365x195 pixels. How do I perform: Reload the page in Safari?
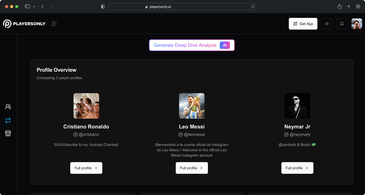pyautogui.click(x=253, y=7)
